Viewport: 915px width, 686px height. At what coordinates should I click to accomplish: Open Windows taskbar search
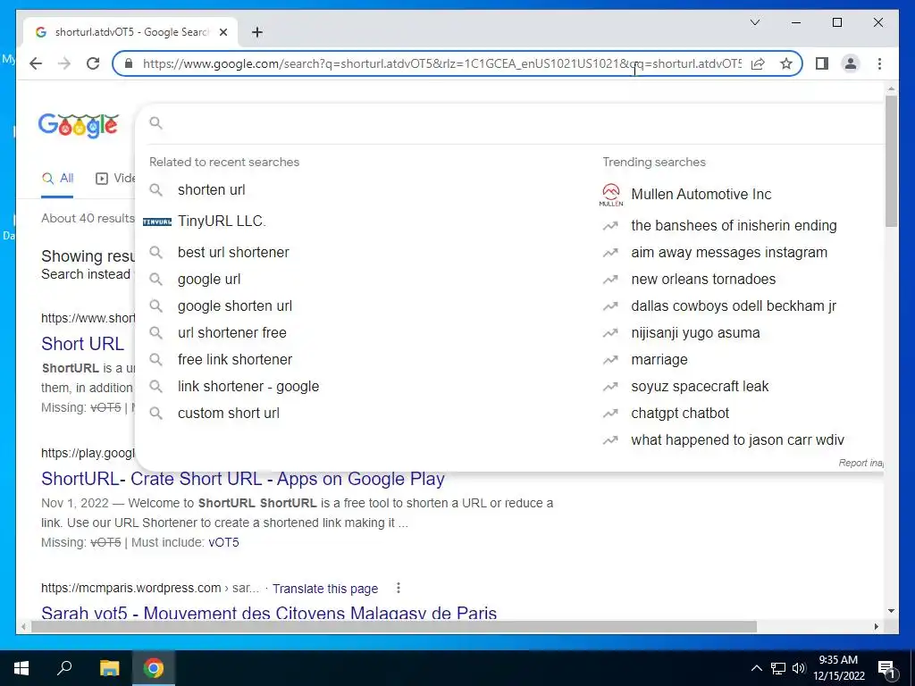[x=64, y=667]
